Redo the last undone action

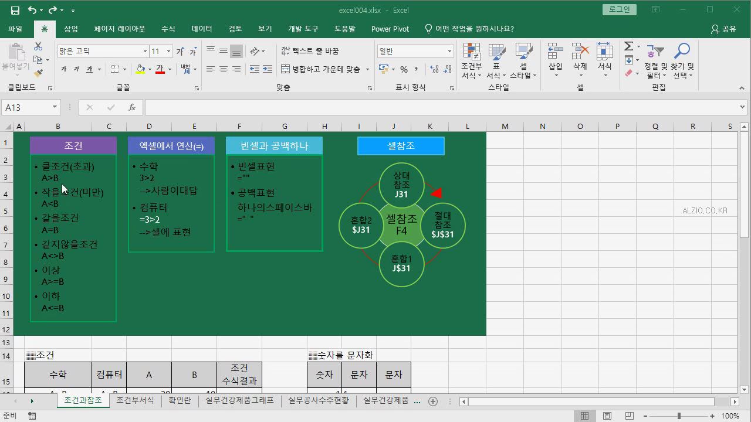53,10
